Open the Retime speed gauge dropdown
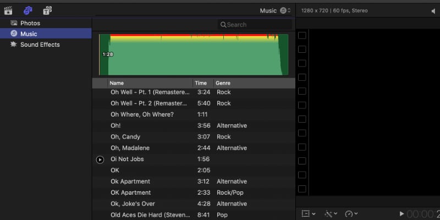The width and height of the screenshot is (440, 220). point(351,214)
